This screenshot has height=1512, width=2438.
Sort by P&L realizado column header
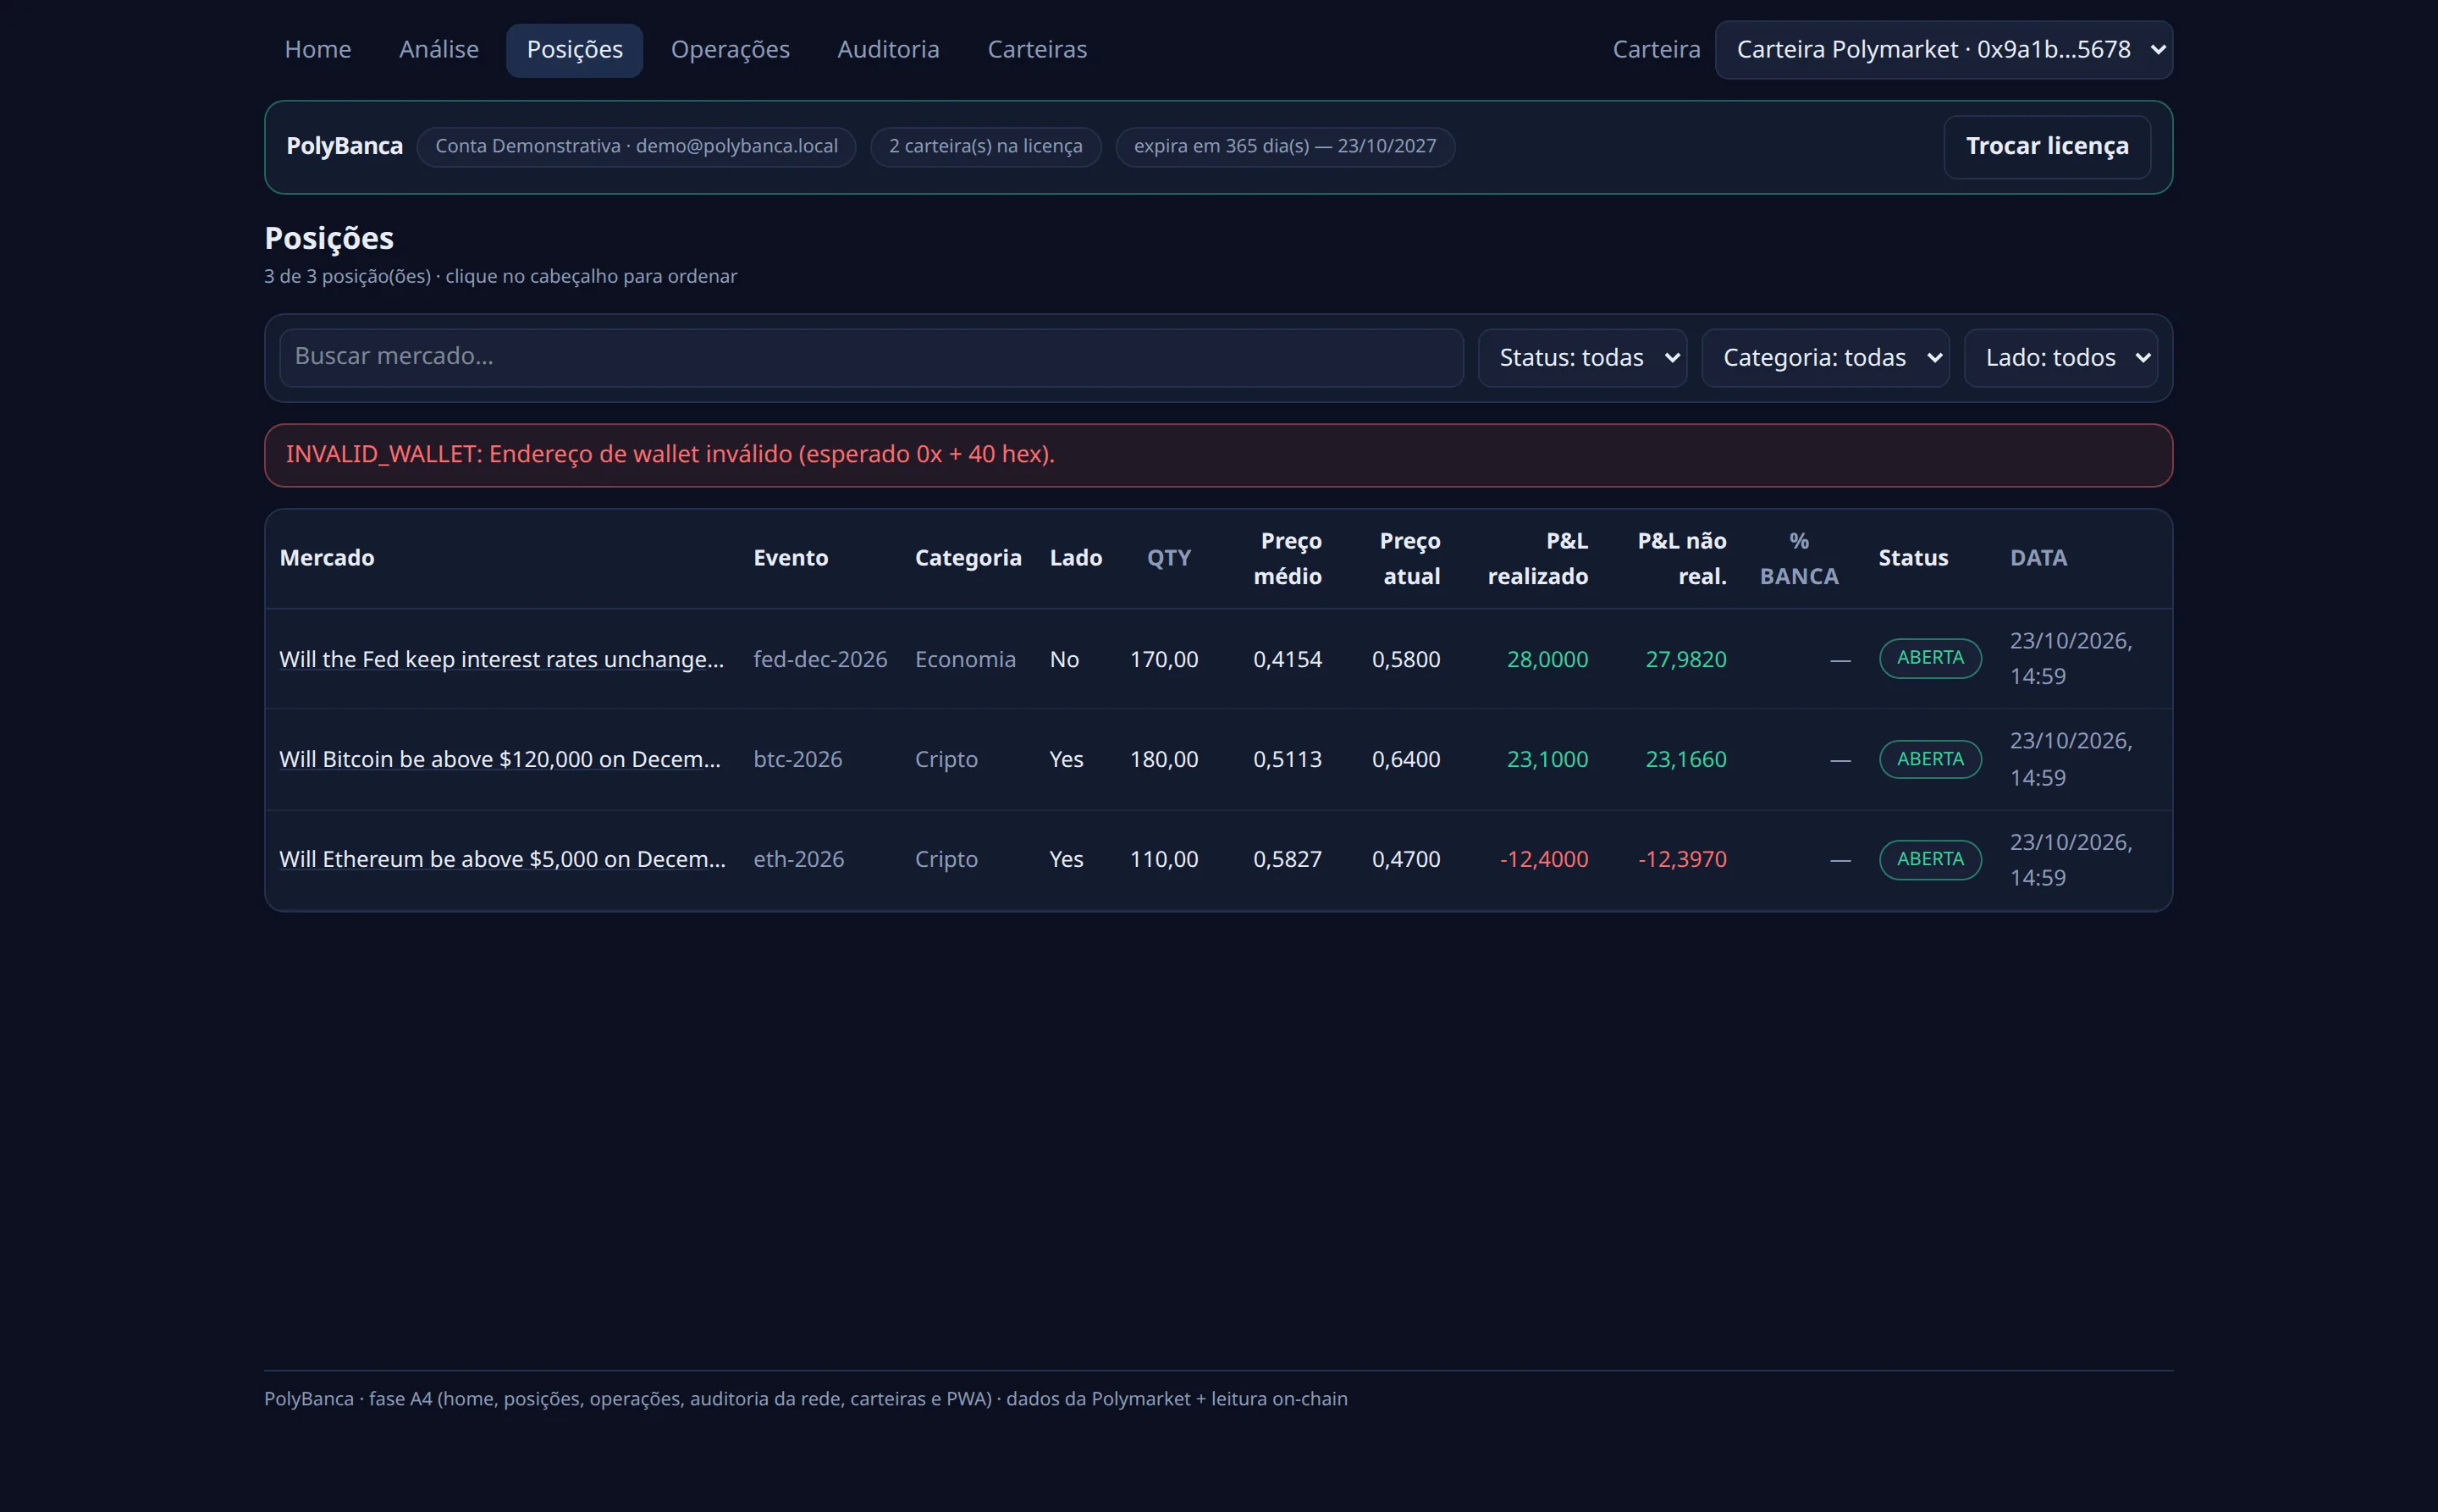point(1538,558)
